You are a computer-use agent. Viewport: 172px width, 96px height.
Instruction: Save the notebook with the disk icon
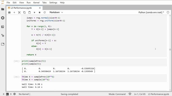[x=9, y=13]
